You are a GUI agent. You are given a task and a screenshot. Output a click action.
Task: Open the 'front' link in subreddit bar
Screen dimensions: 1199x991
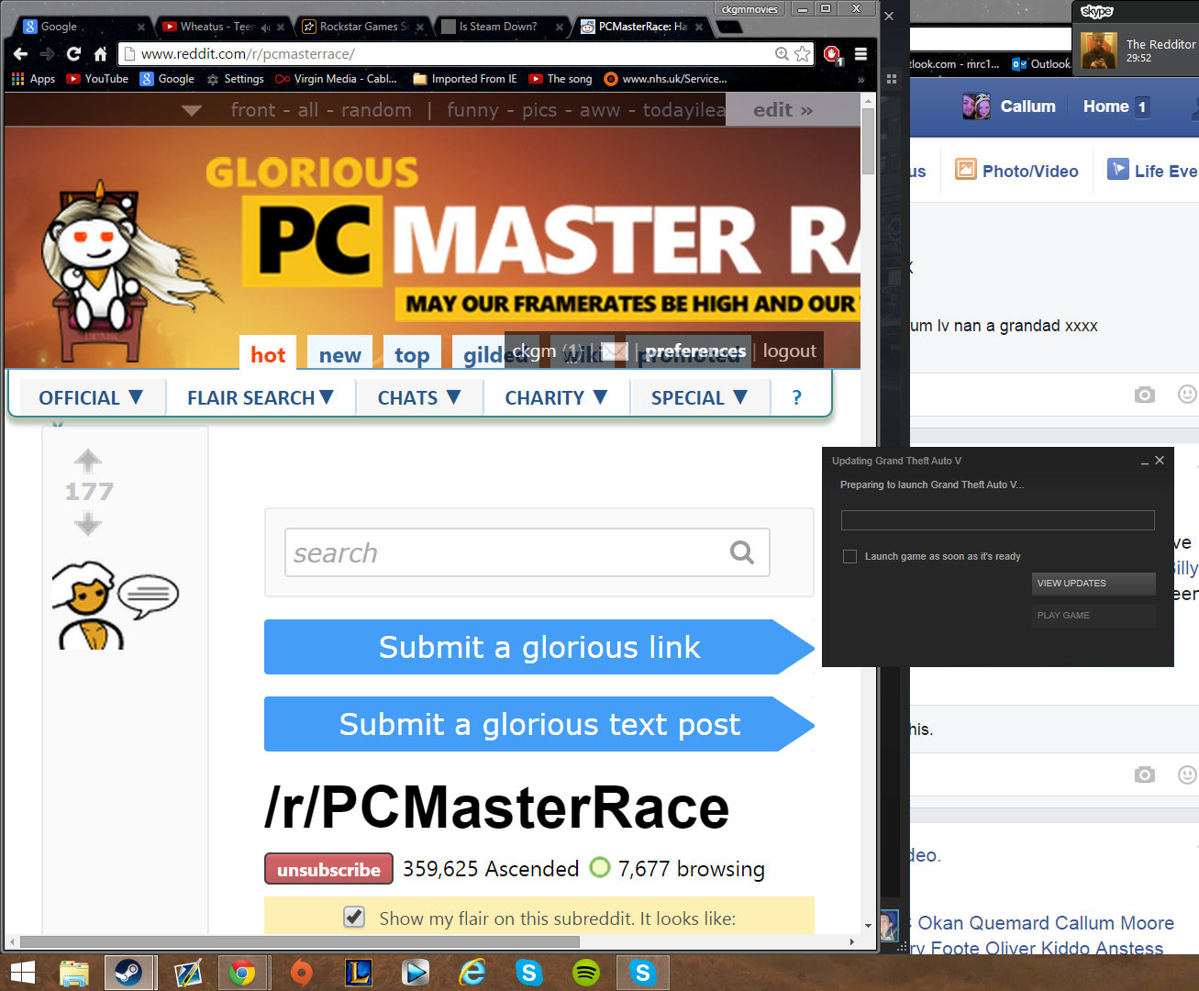(x=253, y=110)
